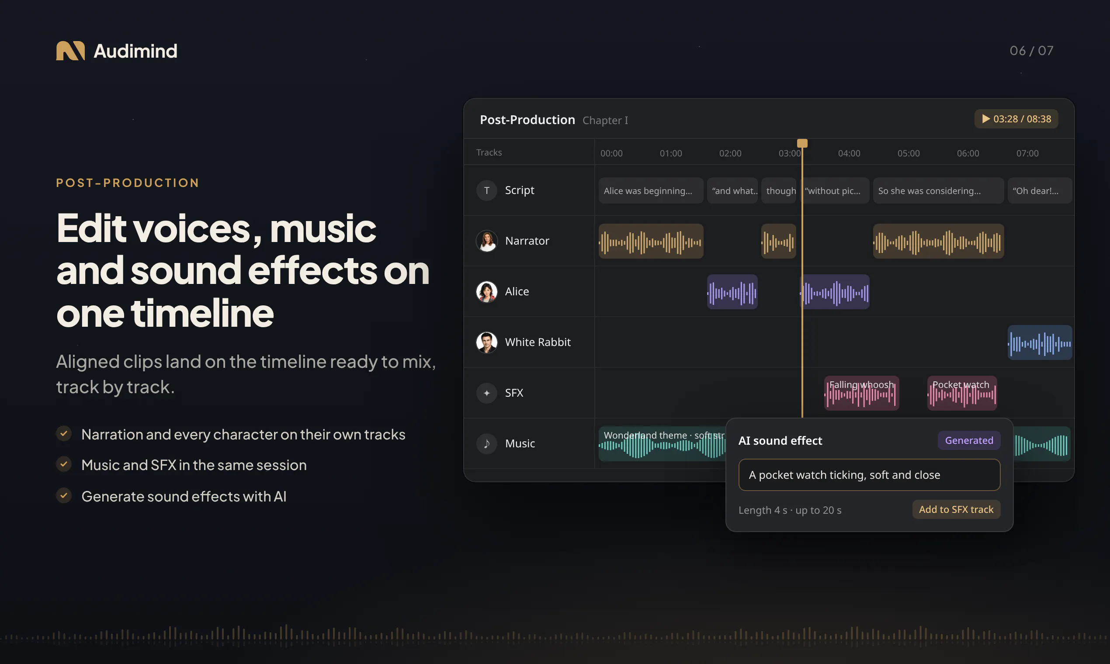Select the 'So she was considering...' script clip
Viewport: 1110px width, 664px height.
point(938,190)
